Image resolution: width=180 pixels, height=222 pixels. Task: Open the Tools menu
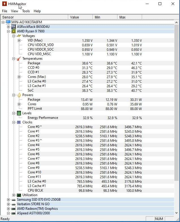tap(26, 11)
